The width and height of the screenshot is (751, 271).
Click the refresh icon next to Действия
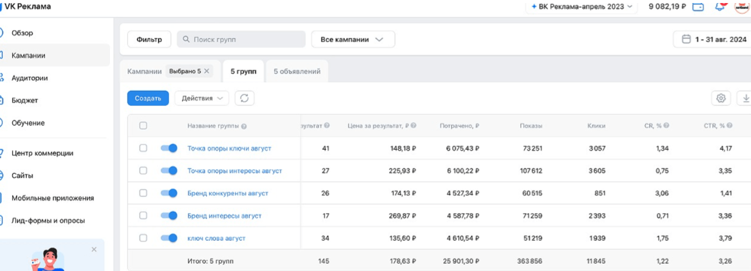pyautogui.click(x=244, y=98)
